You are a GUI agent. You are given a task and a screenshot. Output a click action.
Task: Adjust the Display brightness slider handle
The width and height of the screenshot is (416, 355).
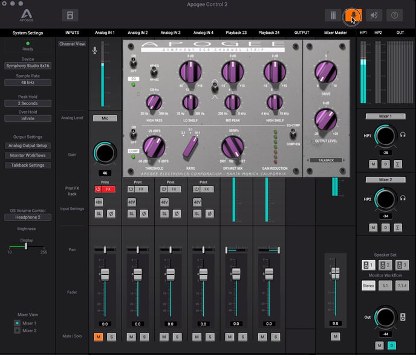click(x=26, y=246)
